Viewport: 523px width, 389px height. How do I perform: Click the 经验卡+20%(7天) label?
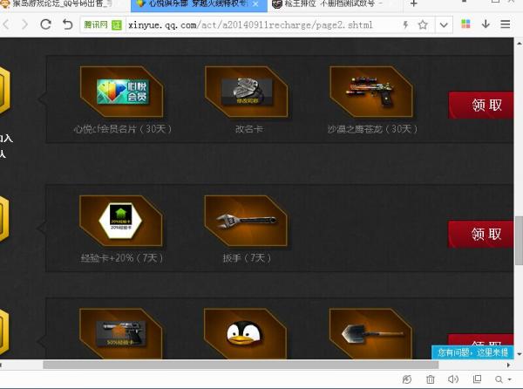122,258
